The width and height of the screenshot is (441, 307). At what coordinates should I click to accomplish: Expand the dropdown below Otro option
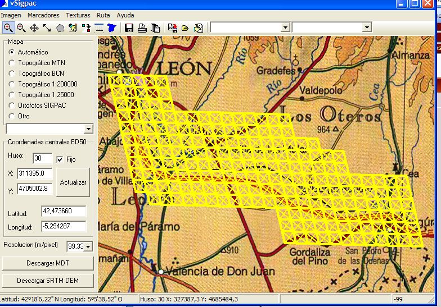click(x=88, y=129)
